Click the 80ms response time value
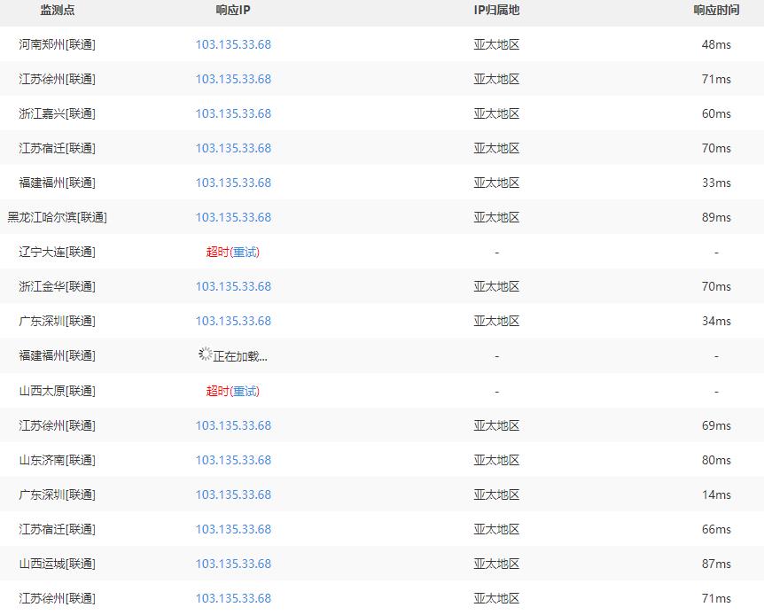 tap(716, 460)
